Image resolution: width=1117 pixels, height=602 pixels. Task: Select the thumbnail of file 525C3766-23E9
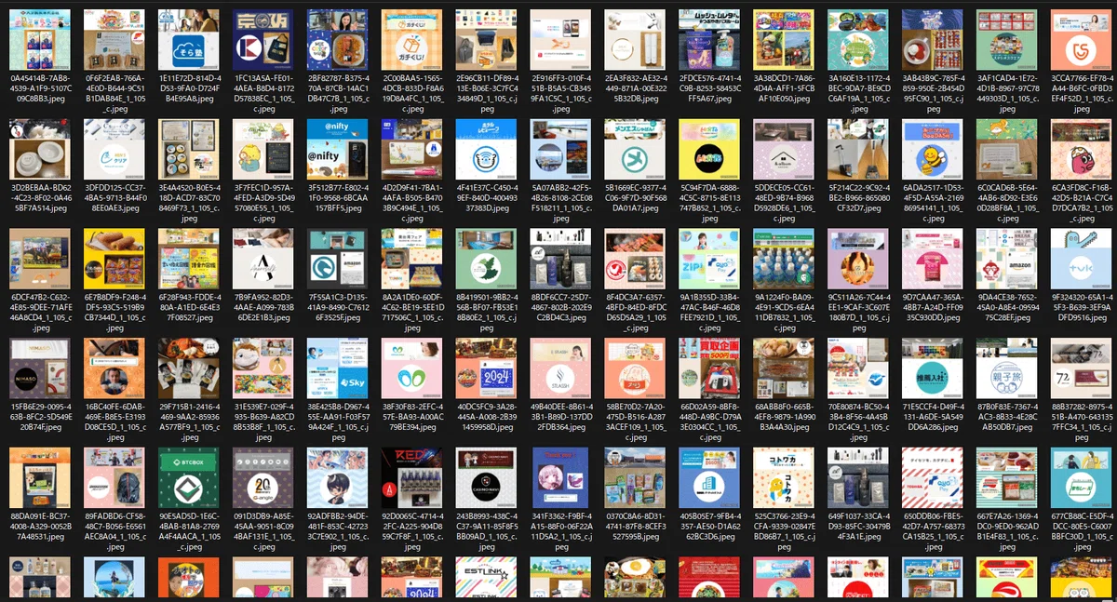coord(785,477)
